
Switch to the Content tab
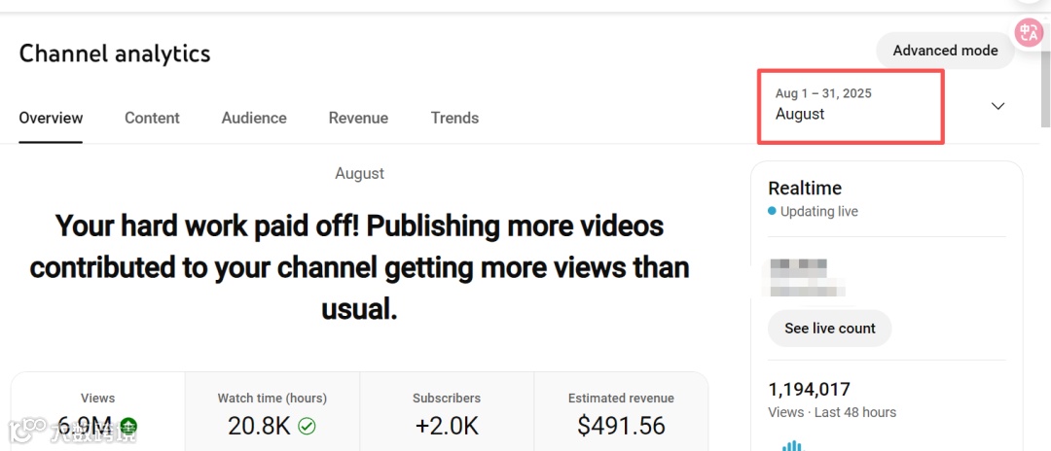click(152, 118)
